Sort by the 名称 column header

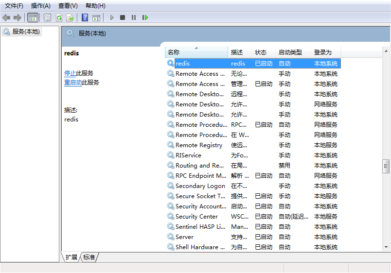[x=196, y=52]
